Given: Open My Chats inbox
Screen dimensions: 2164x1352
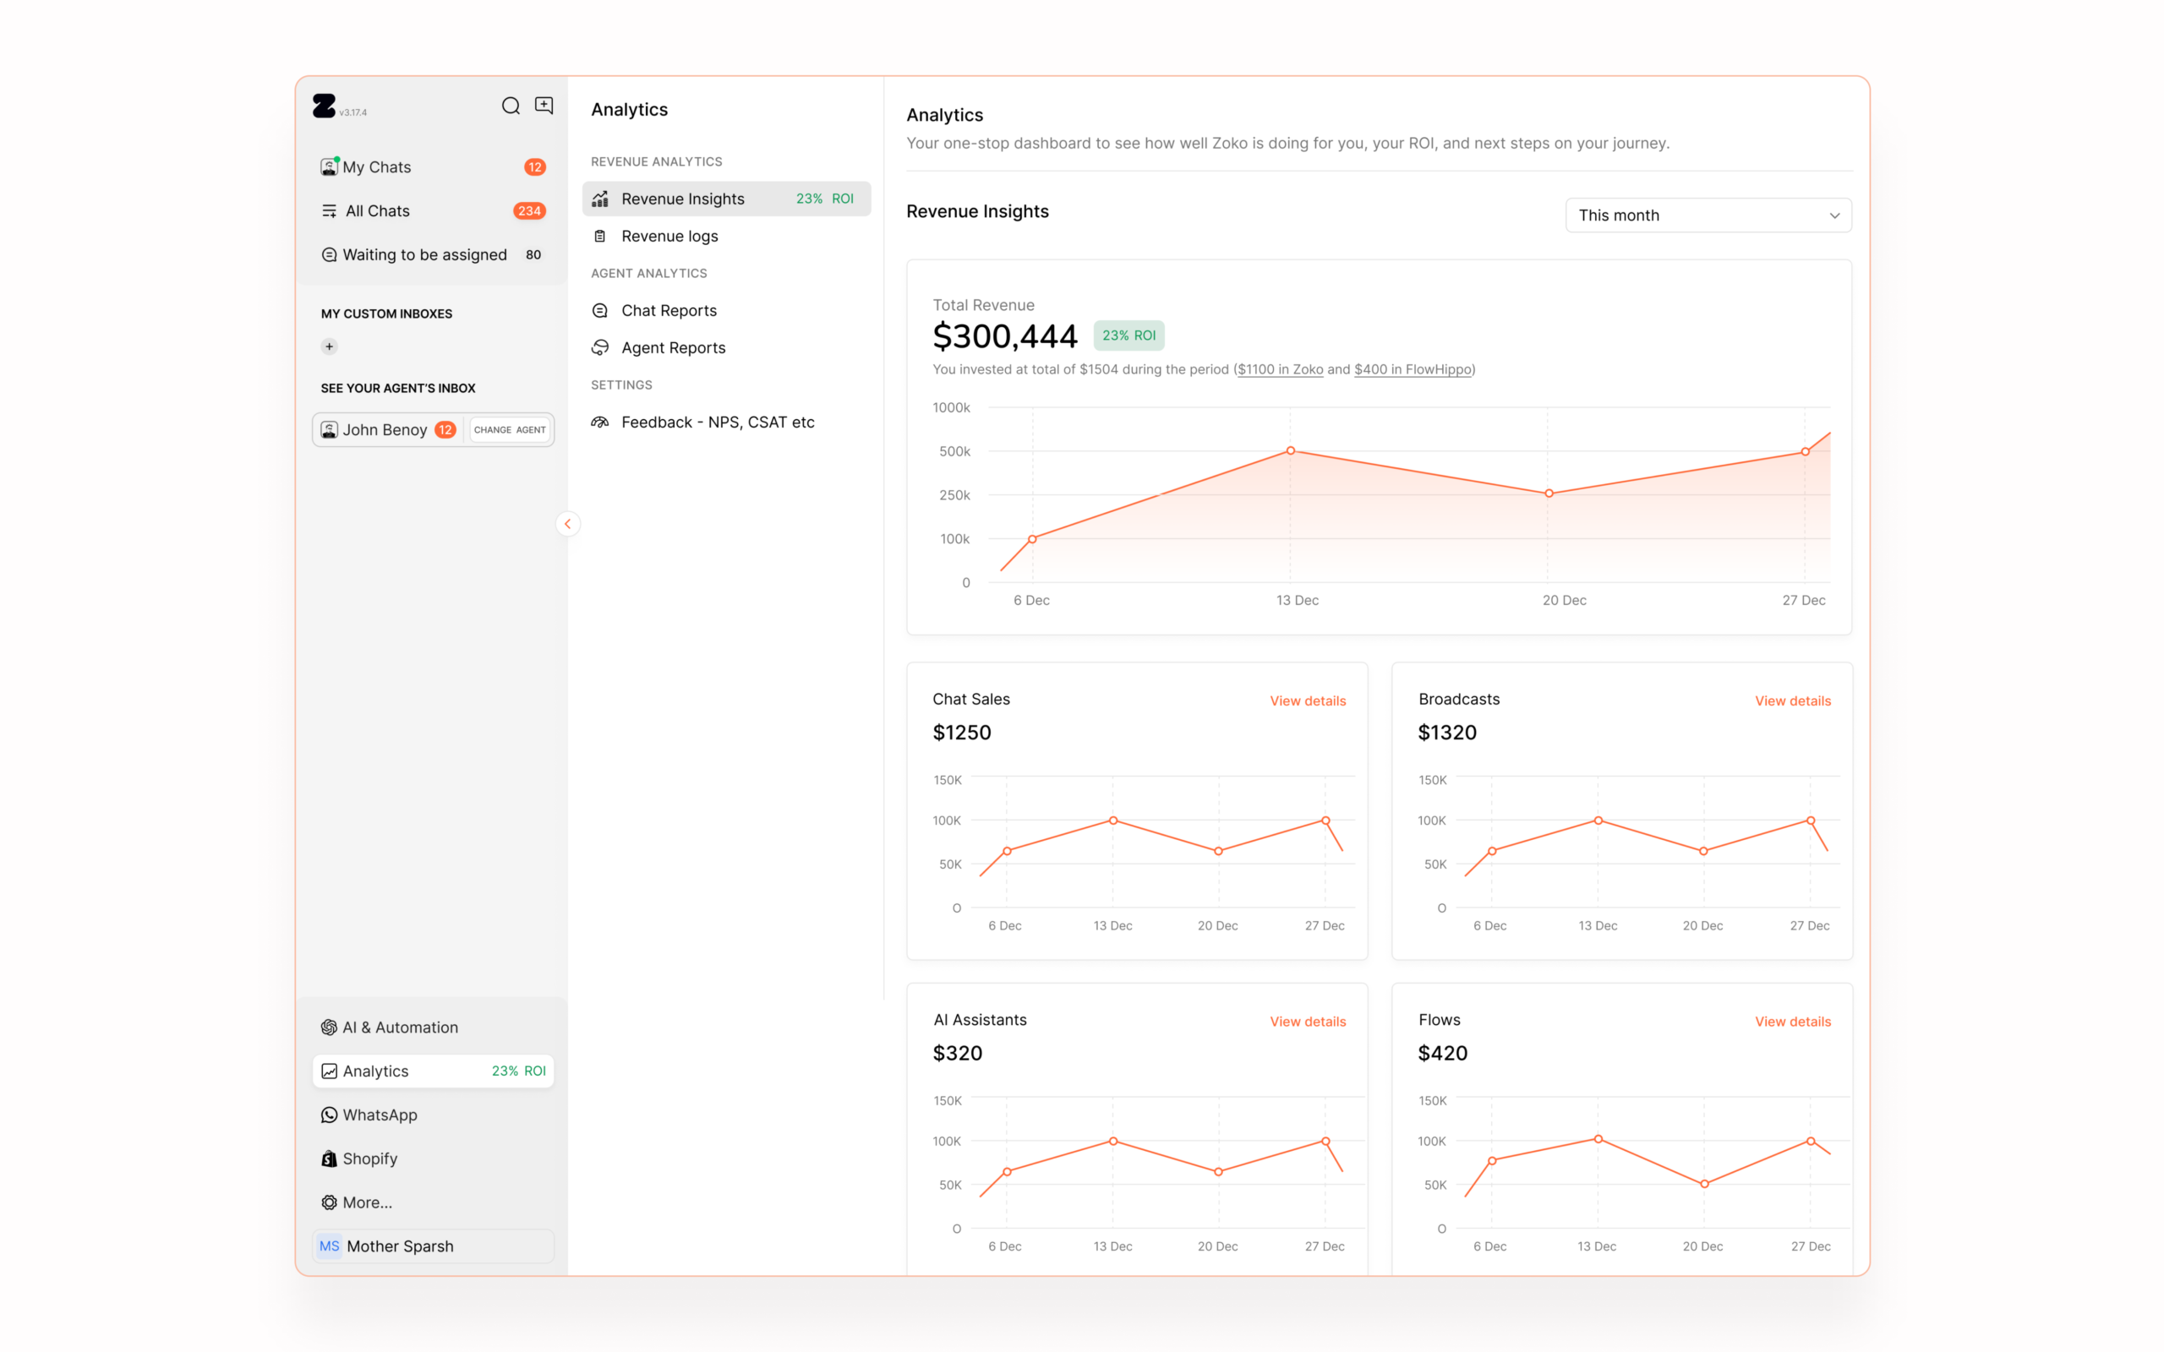Looking at the screenshot, I should point(433,167).
